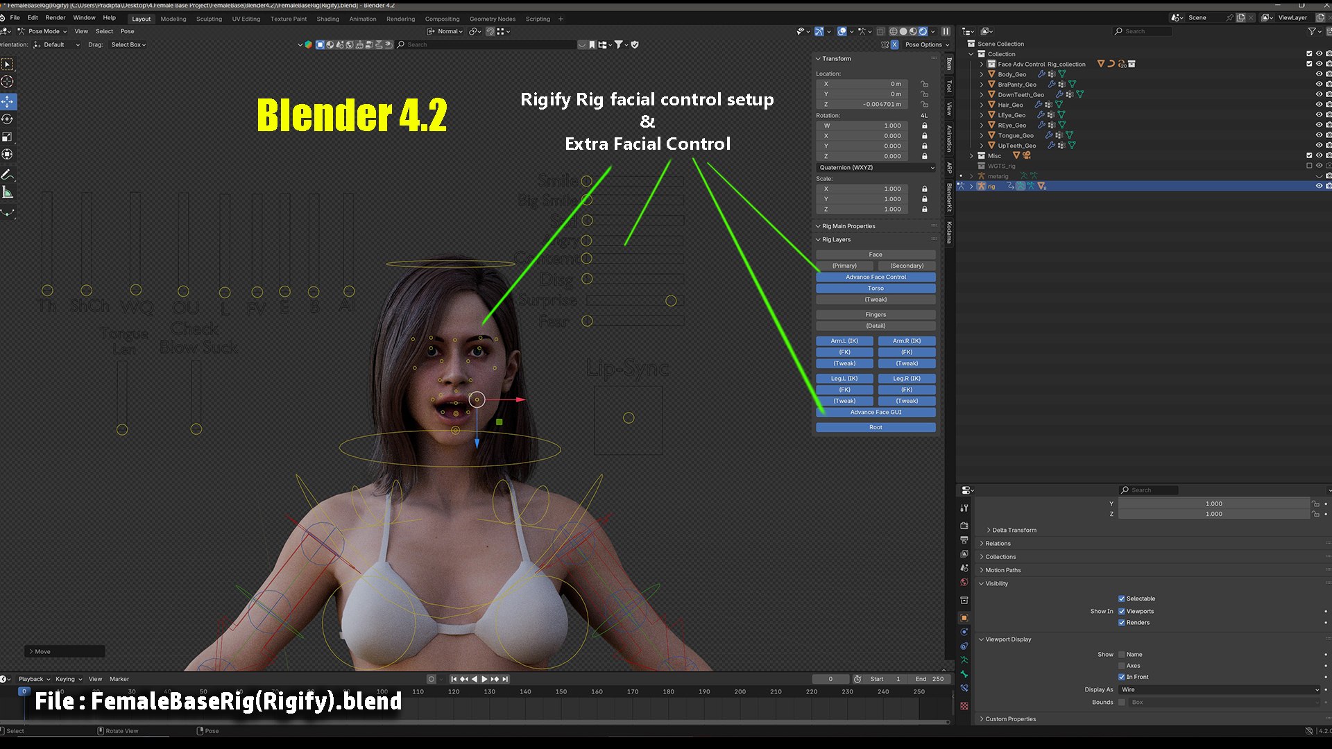Toggle Show In Renders checkbox
Screen dimensions: 1332x749
tap(1122, 622)
